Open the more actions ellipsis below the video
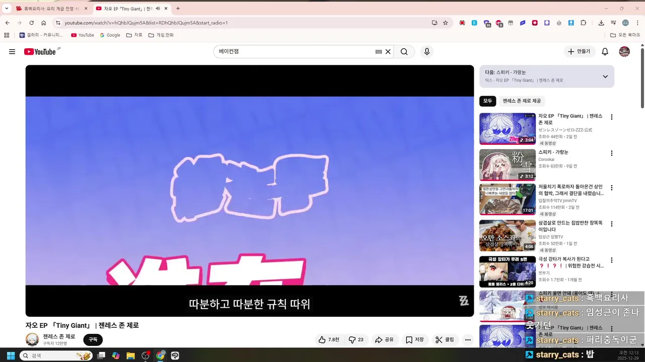 point(468,340)
